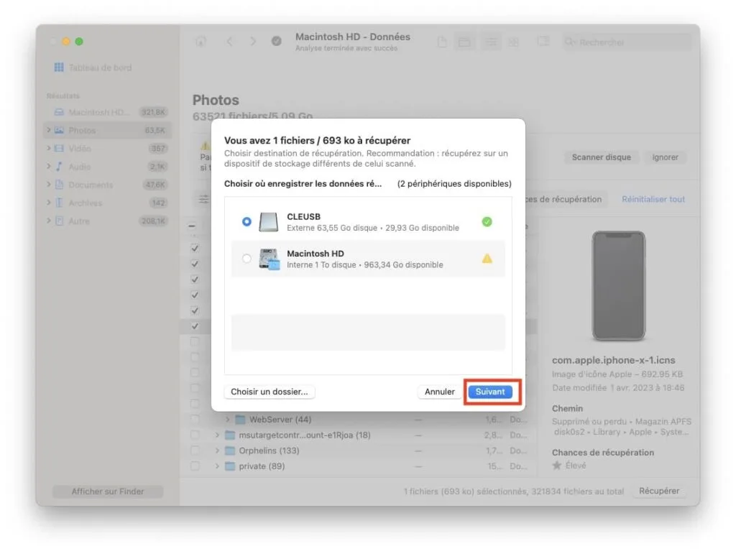
Task: Select CLEUSB as recovery destination
Action: 247,221
